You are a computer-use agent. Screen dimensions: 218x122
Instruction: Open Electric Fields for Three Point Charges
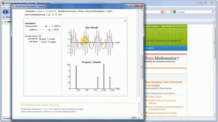point(162,102)
